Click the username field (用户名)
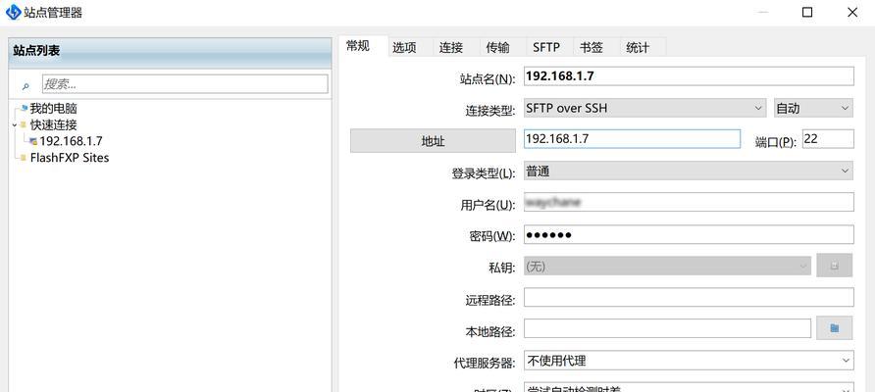Screen dimensions: 875x392 pyautogui.click(x=689, y=202)
